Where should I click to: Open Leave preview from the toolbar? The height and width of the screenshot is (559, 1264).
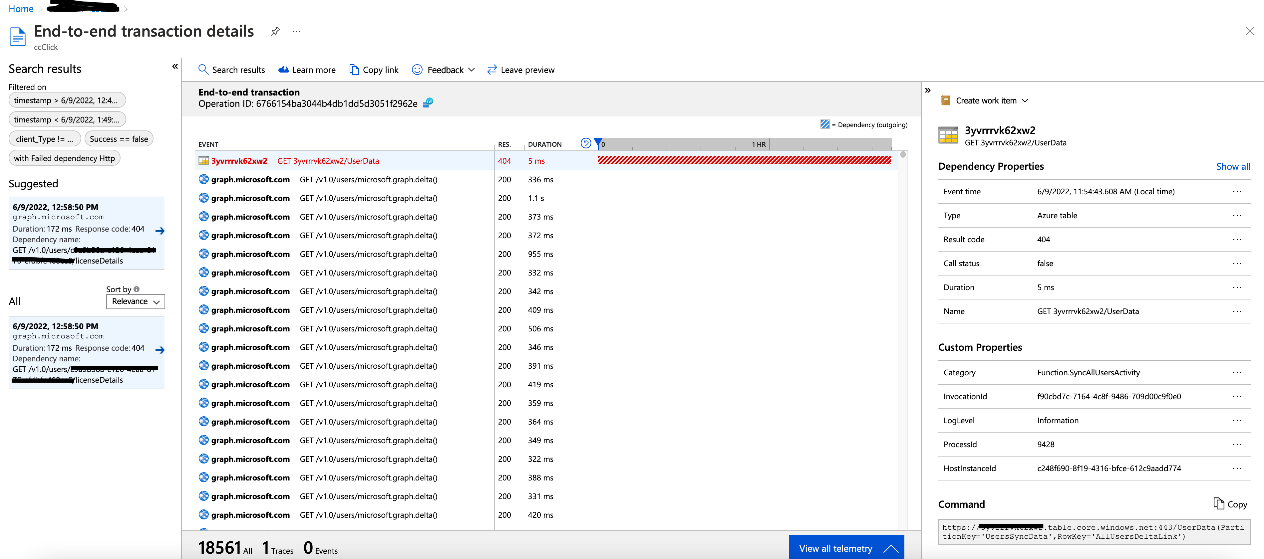(x=520, y=70)
